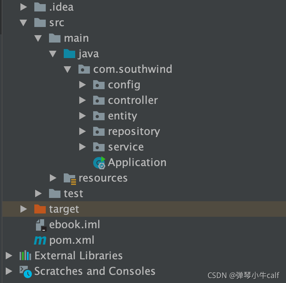This screenshot has height=283, width=286.
Task: Expand the .idea folder
Action: pyautogui.click(x=23, y=7)
